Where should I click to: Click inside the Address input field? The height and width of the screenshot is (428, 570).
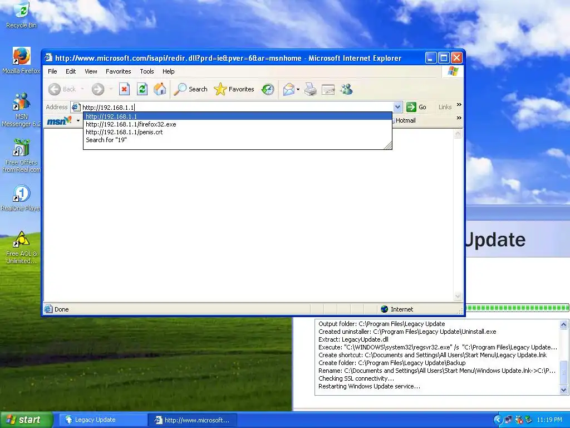click(x=237, y=107)
